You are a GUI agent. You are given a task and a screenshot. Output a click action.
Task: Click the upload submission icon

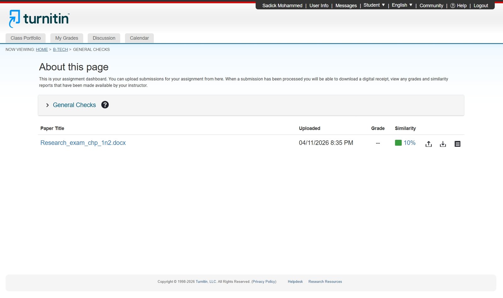point(428,144)
